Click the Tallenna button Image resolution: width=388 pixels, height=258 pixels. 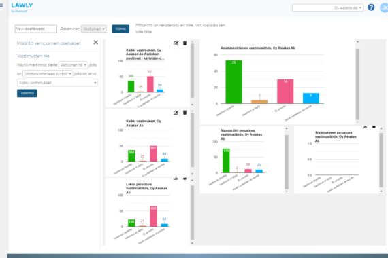click(x=27, y=93)
